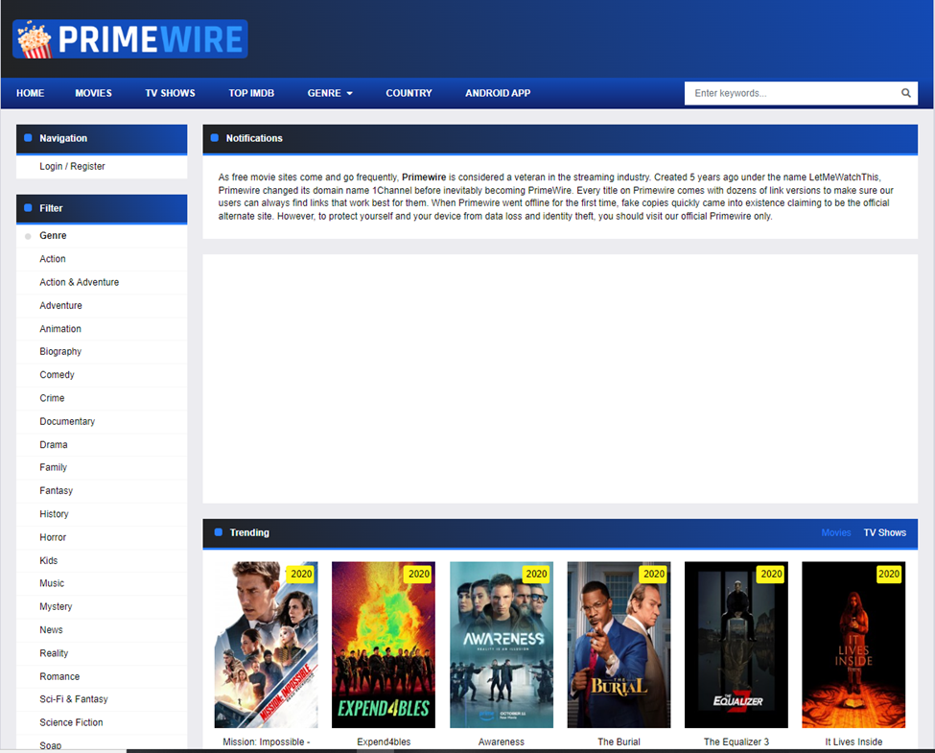Filter by the Science Fiction genre
Image resolution: width=935 pixels, height=753 pixels.
click(71, 722)
